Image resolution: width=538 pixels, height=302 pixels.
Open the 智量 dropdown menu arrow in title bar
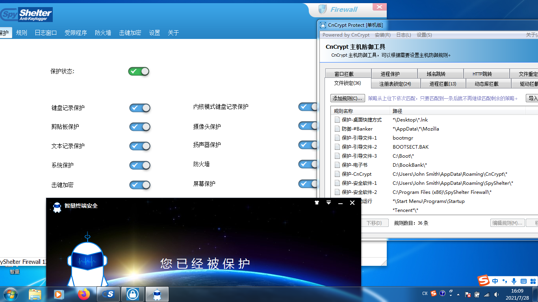328,203
